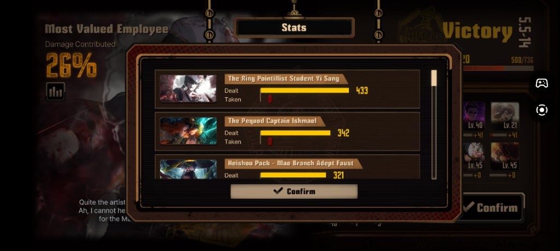The width and height of the screenshot is (560, 251).
Task: Click the Confirm button in Stats dialog
Action: [294, 192]
